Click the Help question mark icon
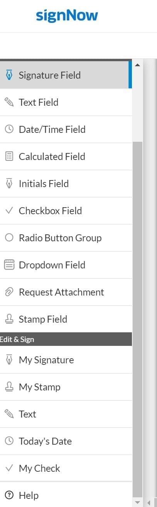 coord(10,495)
